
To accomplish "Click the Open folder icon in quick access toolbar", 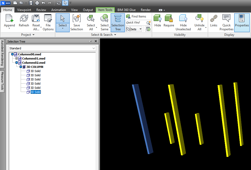I will click(21, 3).
